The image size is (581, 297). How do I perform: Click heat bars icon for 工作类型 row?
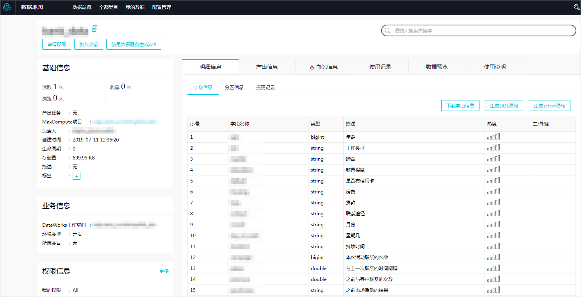(x=494, y=148)
